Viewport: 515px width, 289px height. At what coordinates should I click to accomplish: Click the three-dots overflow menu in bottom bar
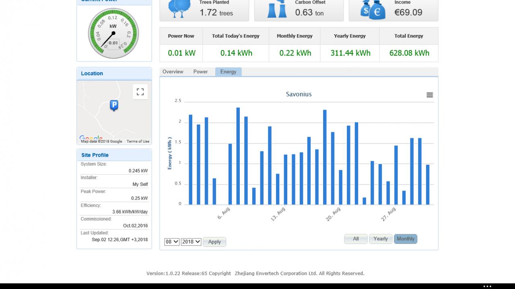[487, 286]
